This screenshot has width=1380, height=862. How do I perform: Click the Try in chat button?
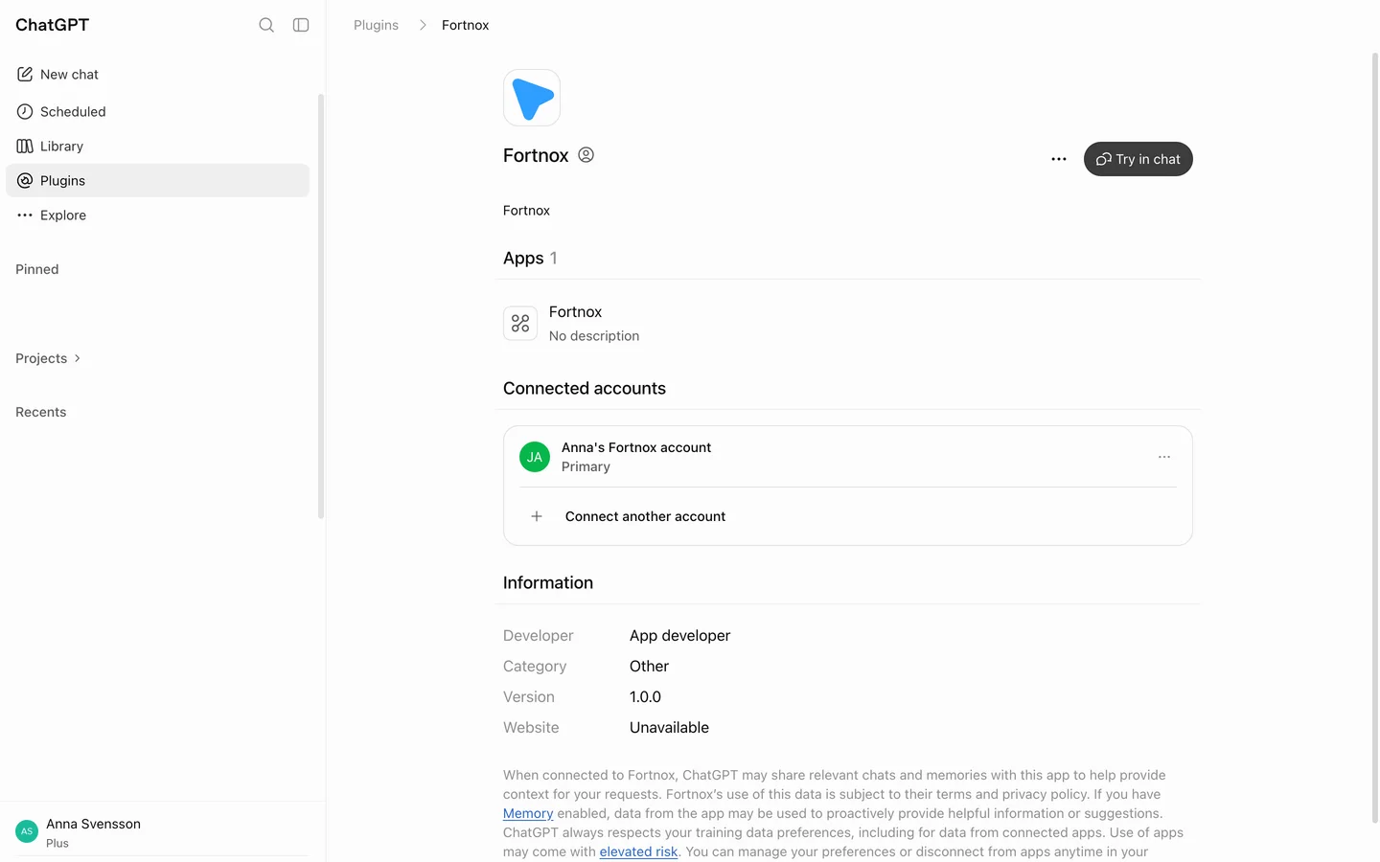[1138, 159]
